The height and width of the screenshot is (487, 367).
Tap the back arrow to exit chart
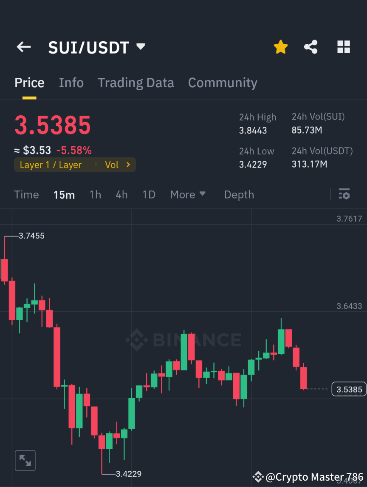23,47
